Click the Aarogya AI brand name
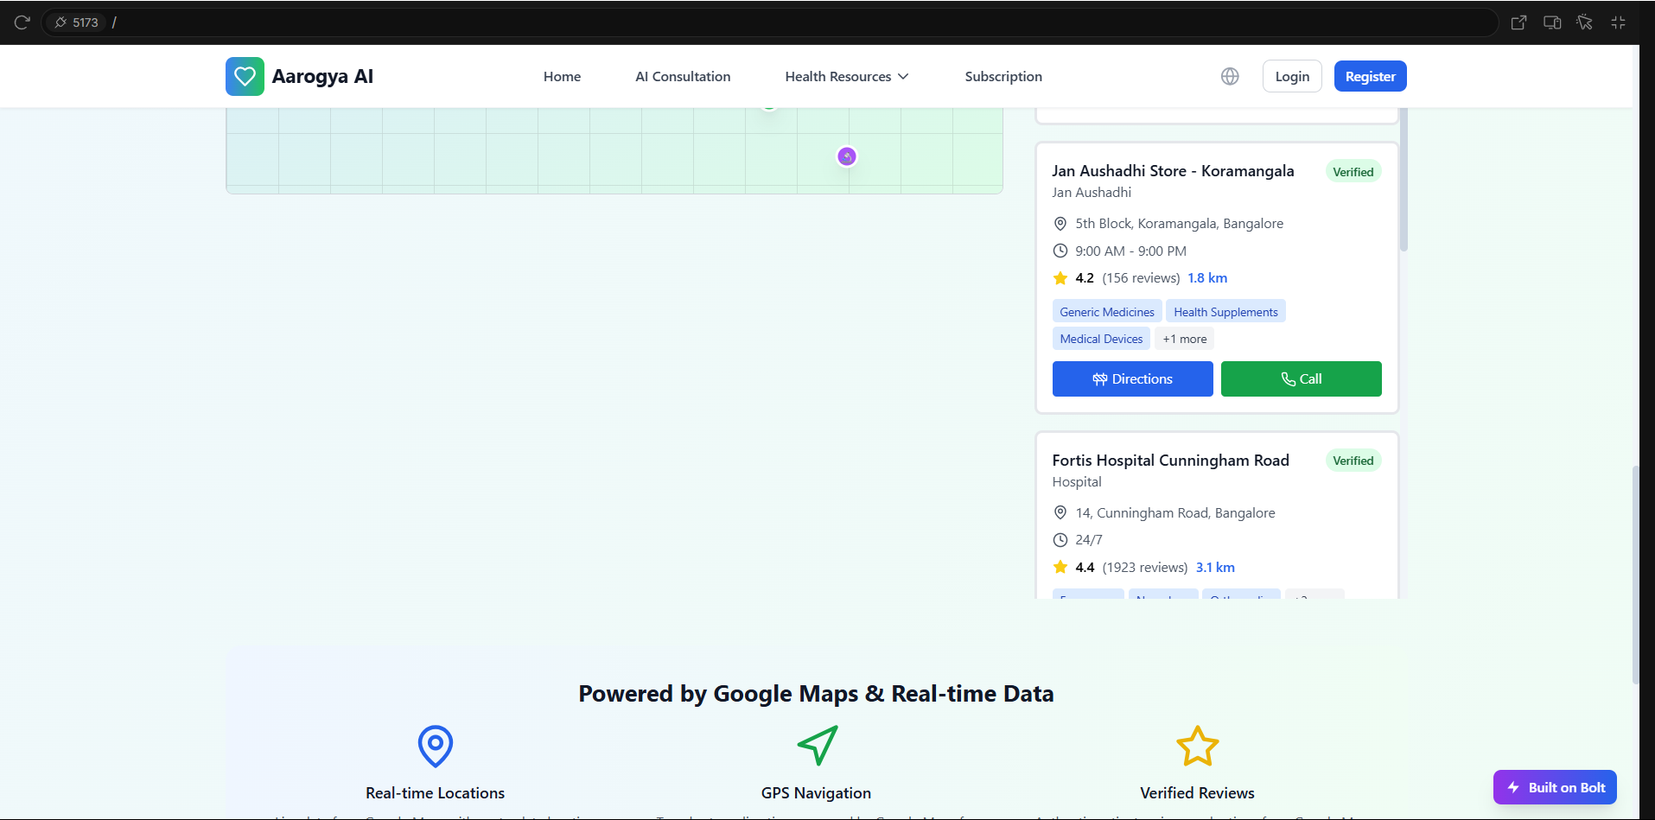 point(322,76)
